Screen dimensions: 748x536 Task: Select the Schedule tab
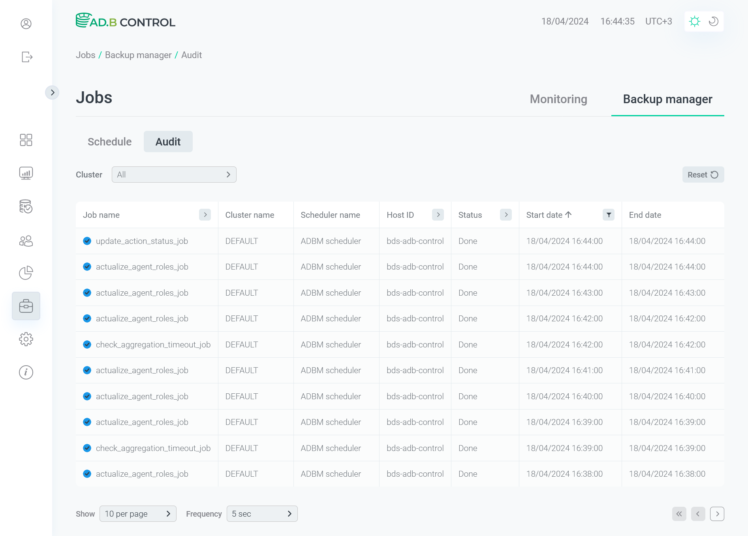coord(109,142)
